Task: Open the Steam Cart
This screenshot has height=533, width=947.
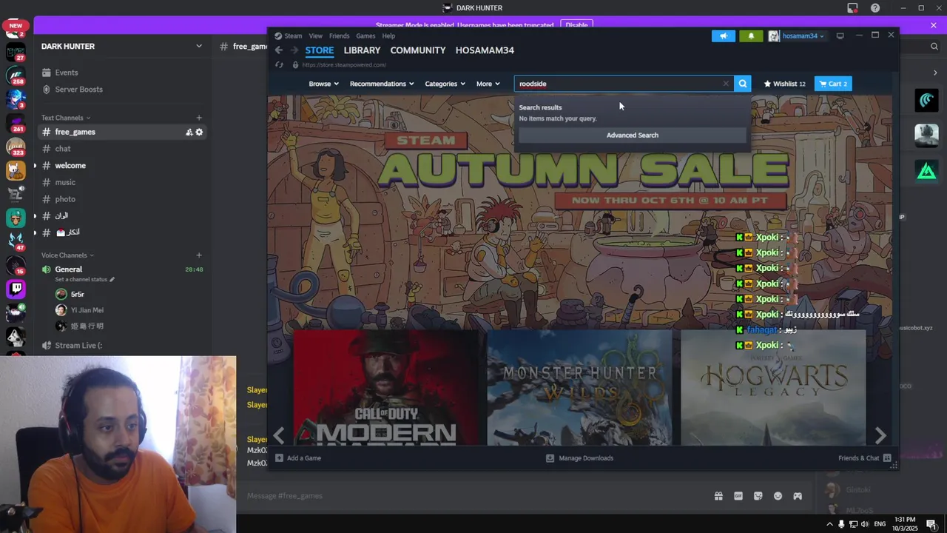Action: pyautogui.click(x=833, y=84)
